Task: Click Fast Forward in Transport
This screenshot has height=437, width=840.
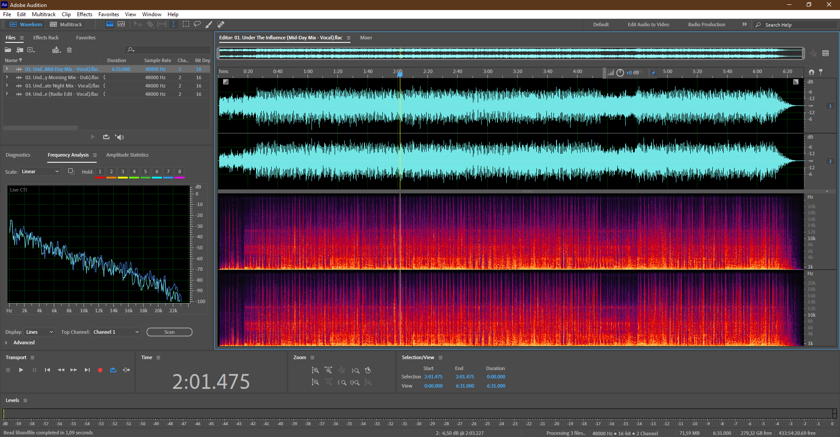Action: click(73, 370)
